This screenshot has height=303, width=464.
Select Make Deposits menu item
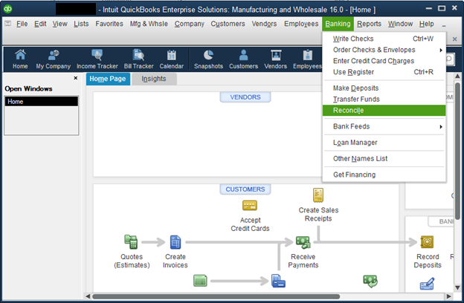[x=384, y=88]
